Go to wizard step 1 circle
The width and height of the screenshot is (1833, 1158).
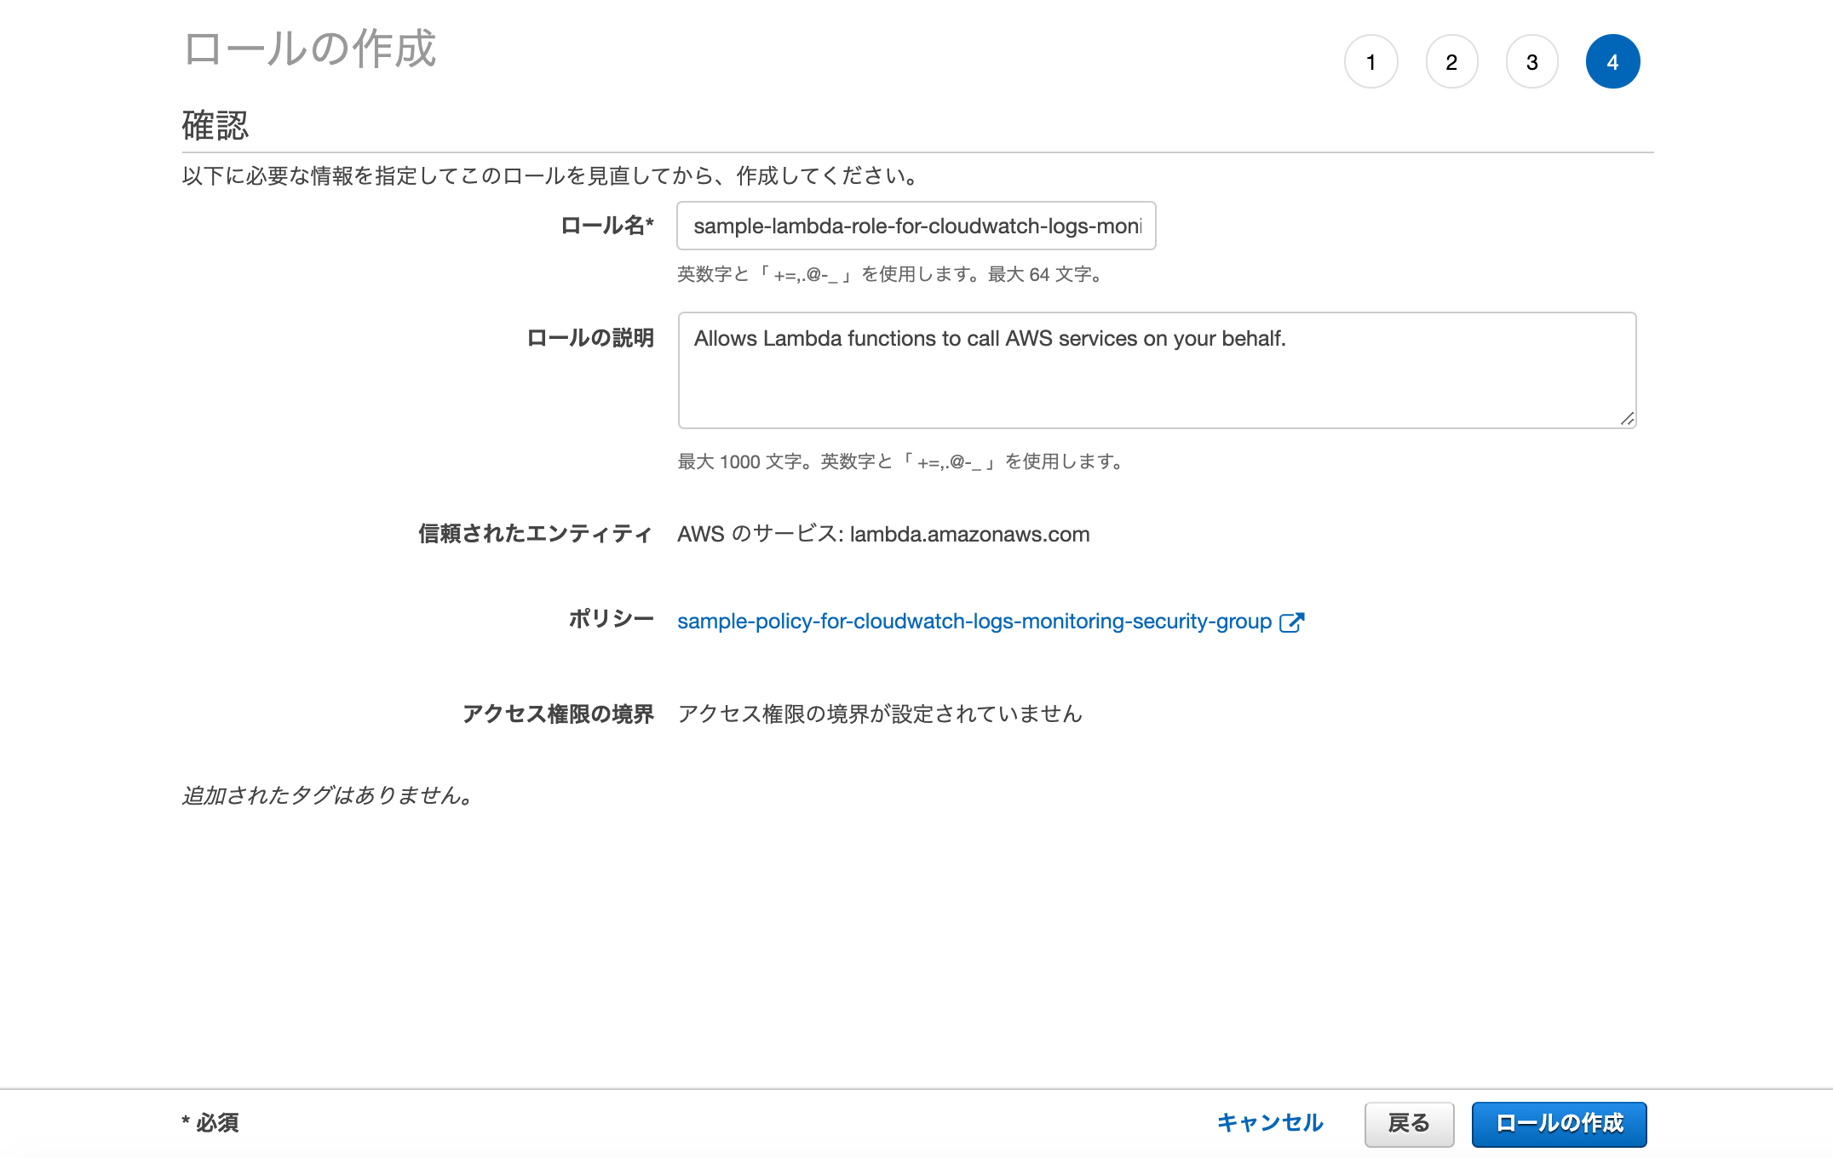tap(1370, 61)
